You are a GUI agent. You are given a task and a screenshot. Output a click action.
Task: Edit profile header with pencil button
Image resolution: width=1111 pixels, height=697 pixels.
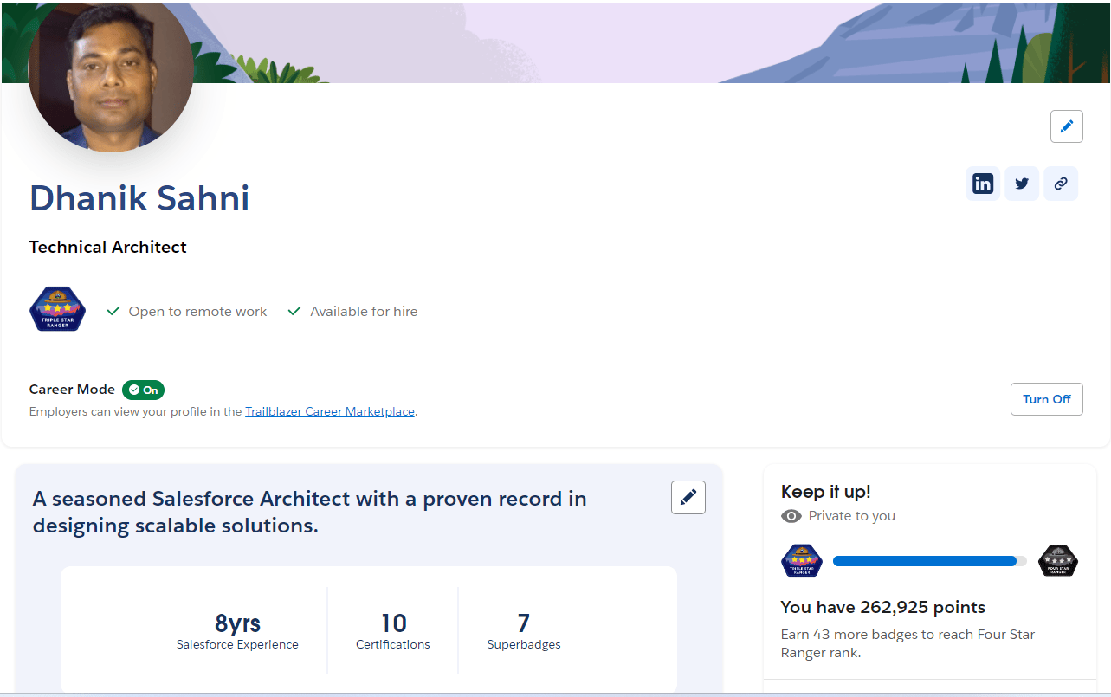click(1067, 126)
